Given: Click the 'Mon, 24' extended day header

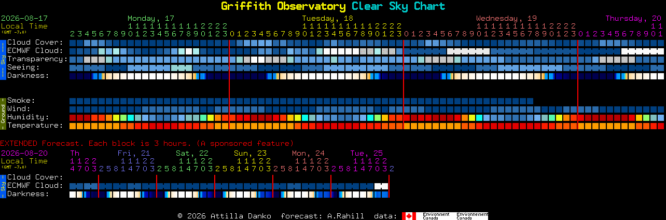Looking at the screenshot, I should pyautogui.click(x=308, y=153).
